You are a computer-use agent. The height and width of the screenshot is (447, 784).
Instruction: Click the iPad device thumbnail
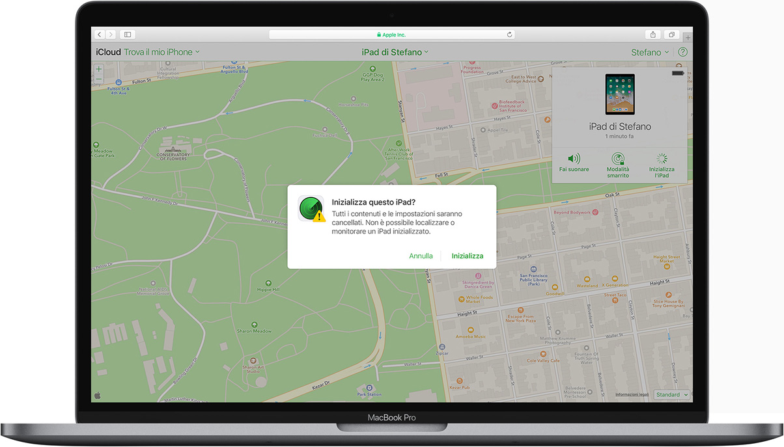tap(619, 94)
